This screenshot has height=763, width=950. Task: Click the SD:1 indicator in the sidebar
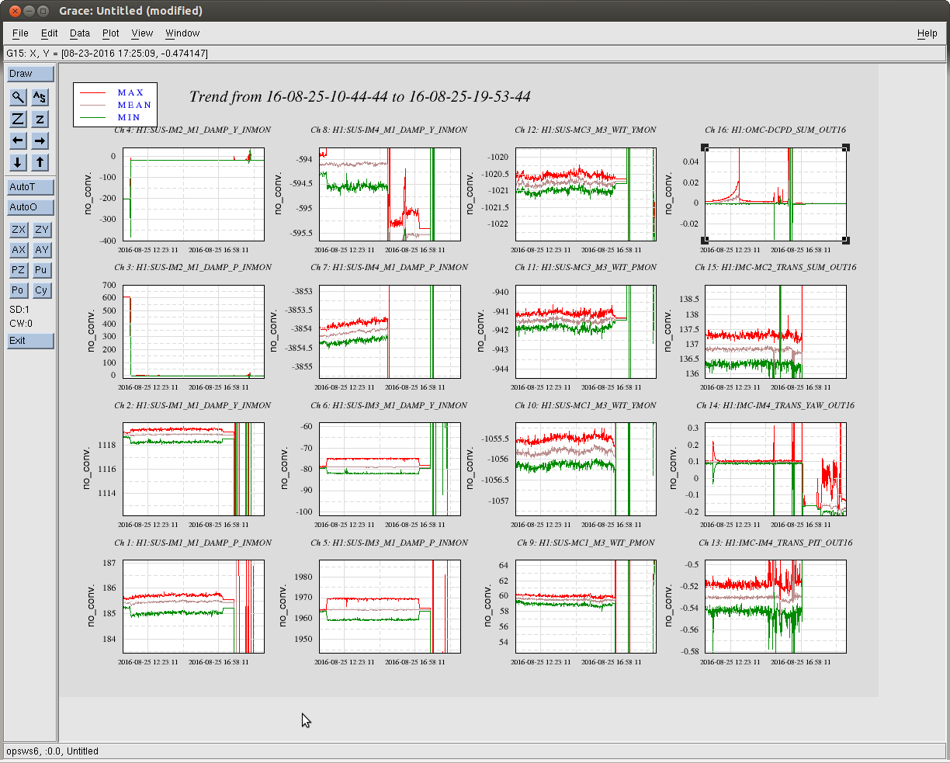20,310
